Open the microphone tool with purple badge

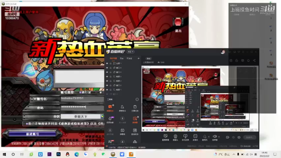coord(110,120)
